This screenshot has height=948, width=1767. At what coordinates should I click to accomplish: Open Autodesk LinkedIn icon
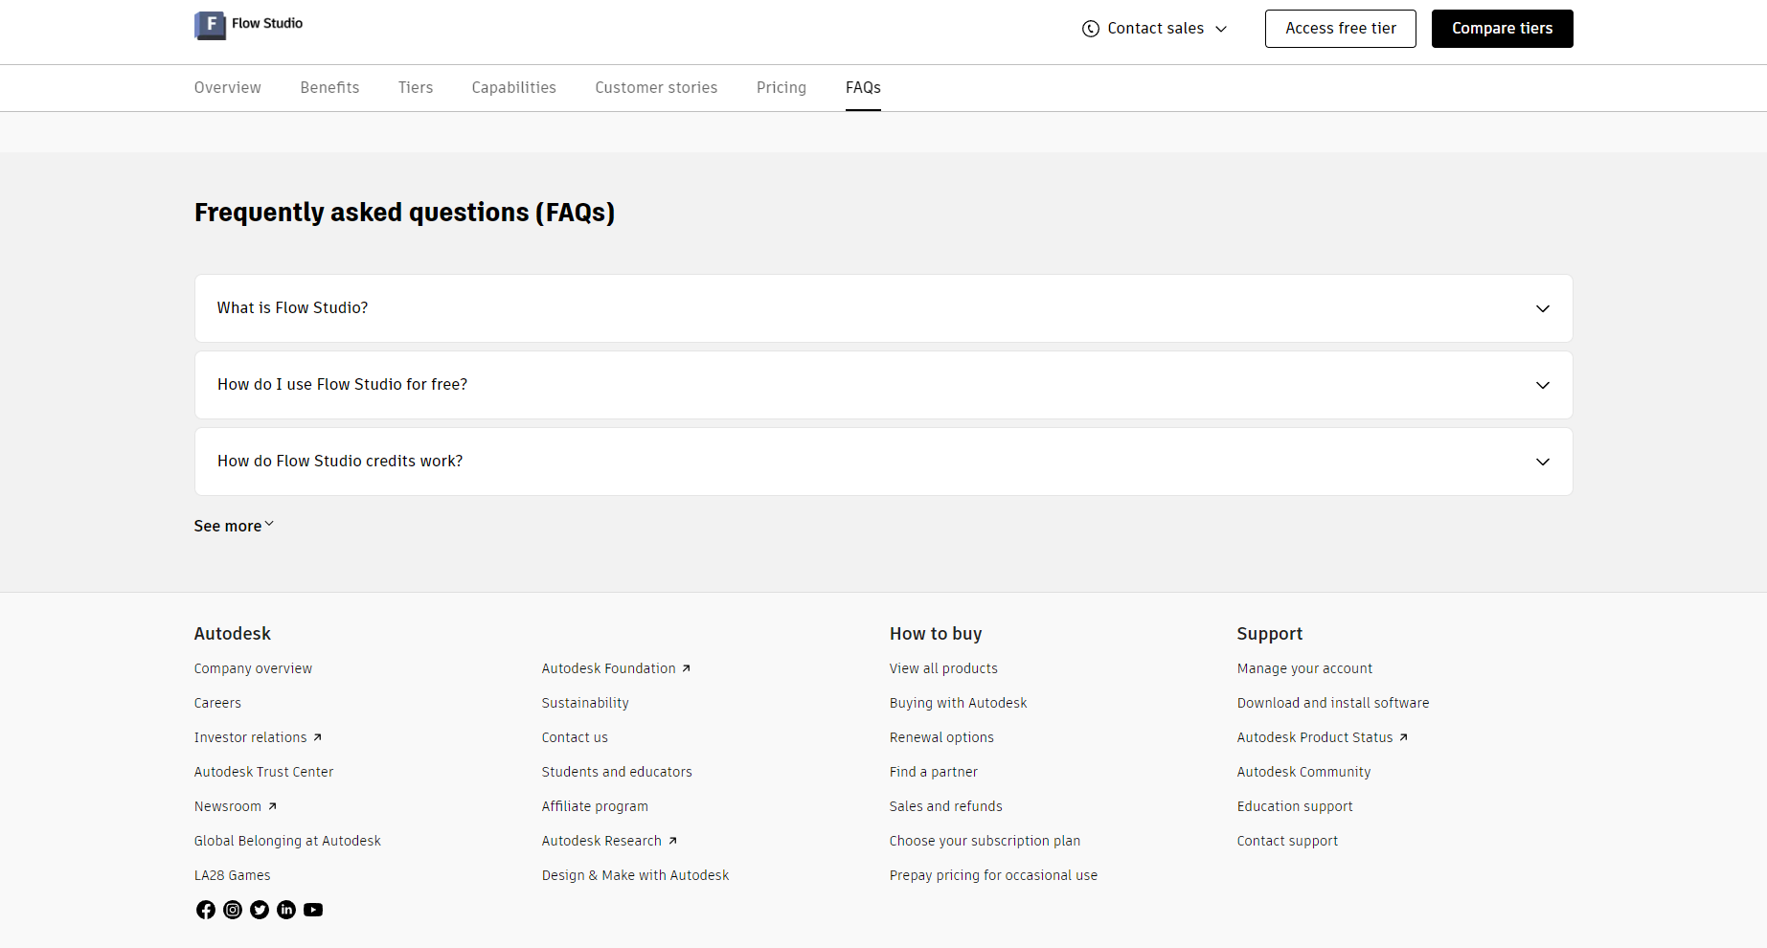(286, 910)
